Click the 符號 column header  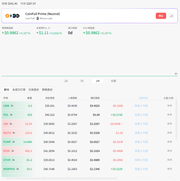[6, 98]
